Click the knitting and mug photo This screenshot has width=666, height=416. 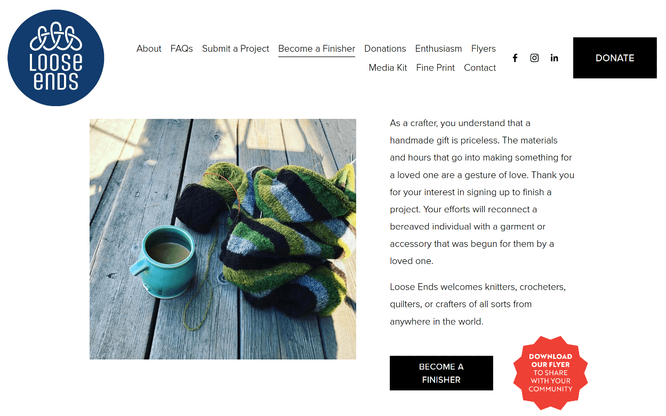tap(223, 239)
